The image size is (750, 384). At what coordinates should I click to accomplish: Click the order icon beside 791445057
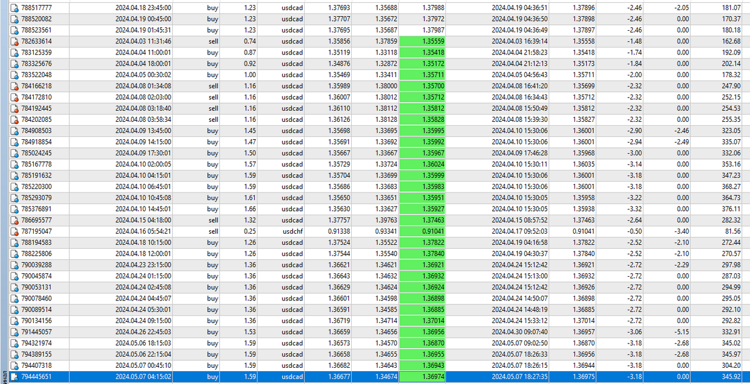click(x=14, y=332)
